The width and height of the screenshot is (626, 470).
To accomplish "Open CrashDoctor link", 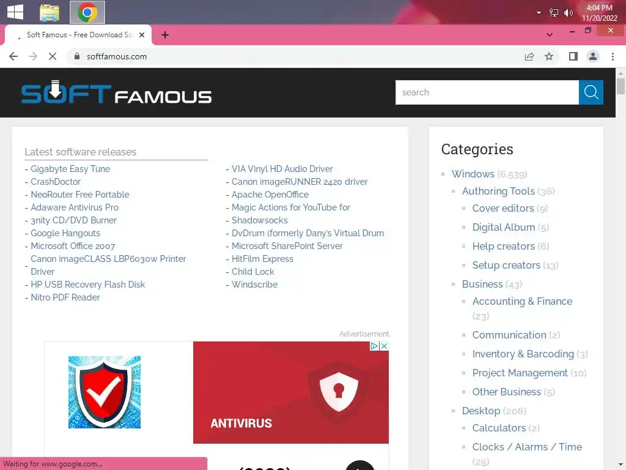I will pyautogui.click(x=56, y=181).
